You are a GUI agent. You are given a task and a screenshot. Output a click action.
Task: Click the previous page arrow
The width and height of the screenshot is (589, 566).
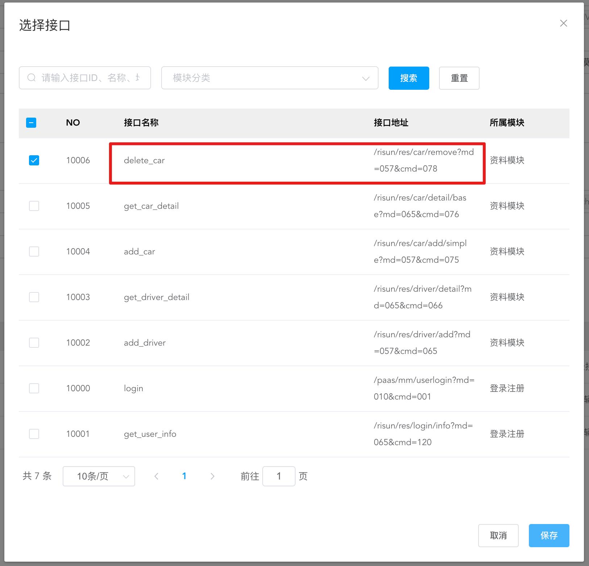tap(156, 476)
